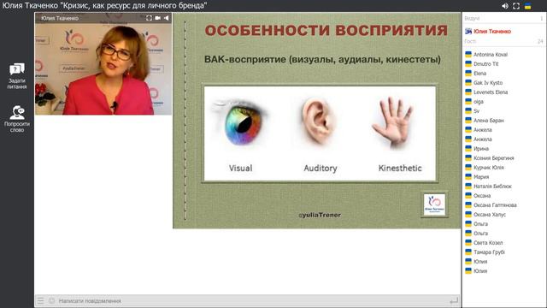
Task: Select presenter name 'Юлия Ткаченко' in the list
Action: 492,32
